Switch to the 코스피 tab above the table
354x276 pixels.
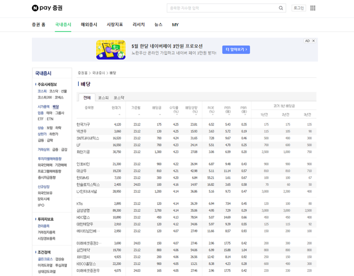[103, 98]
